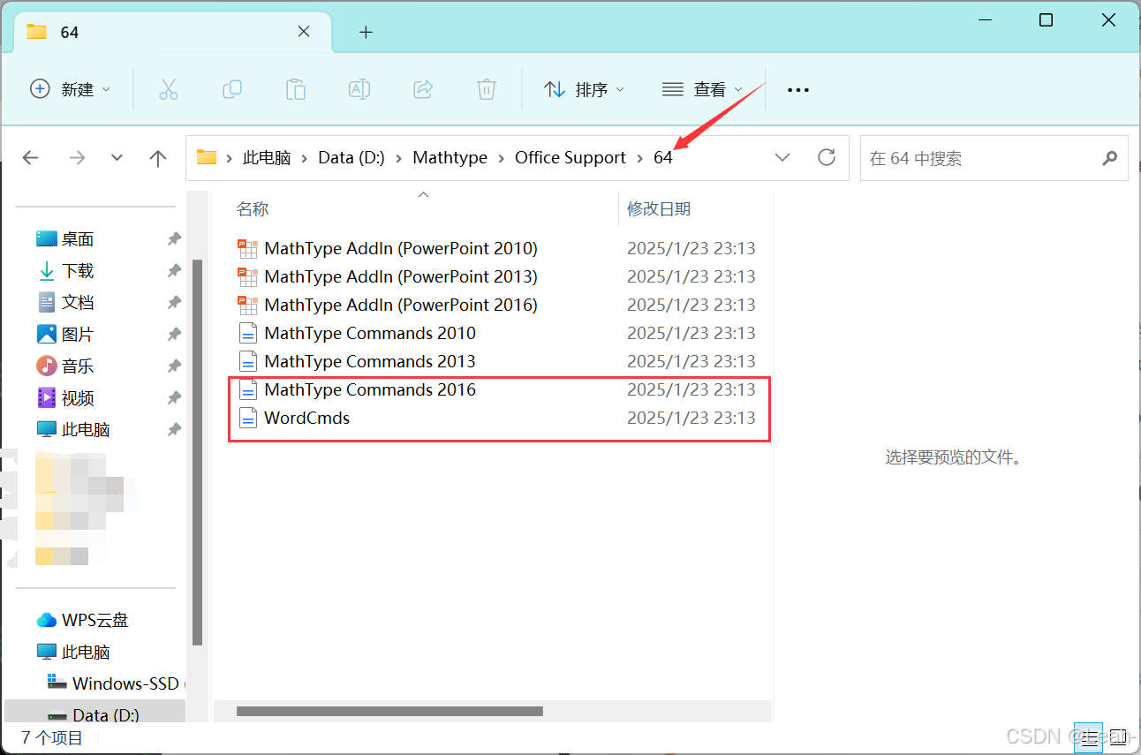
Task: Switch to large icons view in status bar
Action: [1117, 737]
